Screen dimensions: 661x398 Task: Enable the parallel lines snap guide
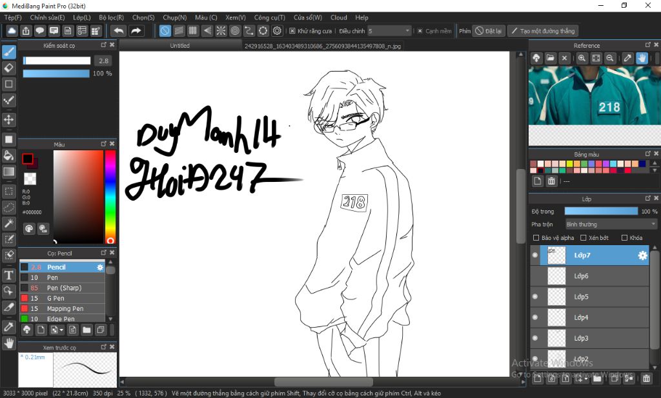click(x=179, y=31)
